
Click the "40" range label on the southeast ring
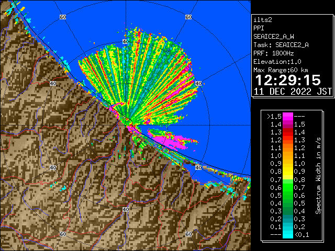(198, 167)
